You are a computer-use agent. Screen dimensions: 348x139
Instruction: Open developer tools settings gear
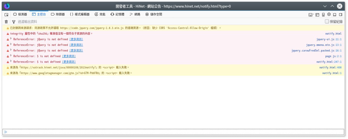coord(329,14)
